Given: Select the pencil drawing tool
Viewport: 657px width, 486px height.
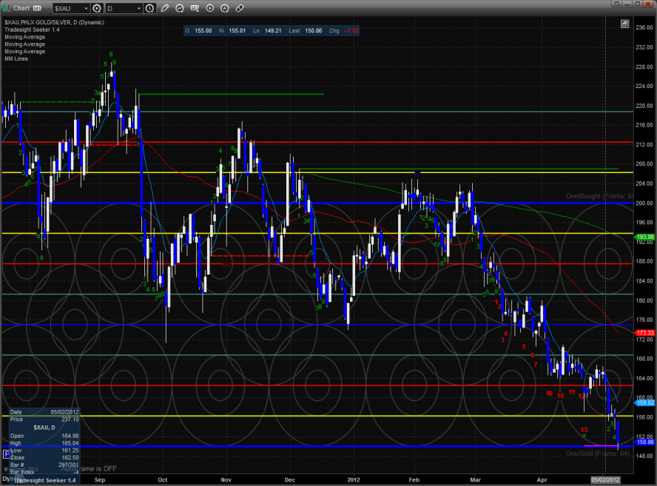Looking at the screenshot, I should tap(164, 8).
